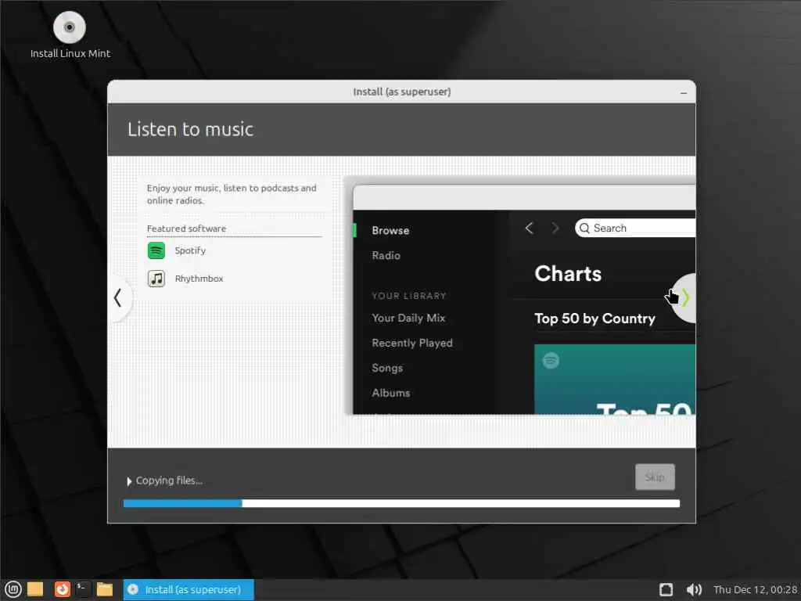
Task: Launch Firefox from the taskbar
Action: [63, 589]
